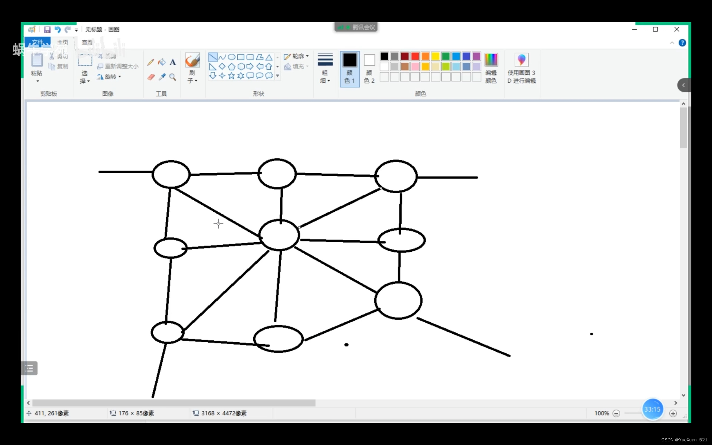Screen dimensions: 712x445
Task: Open the list menu button at left edge
Action: [29, 368]
